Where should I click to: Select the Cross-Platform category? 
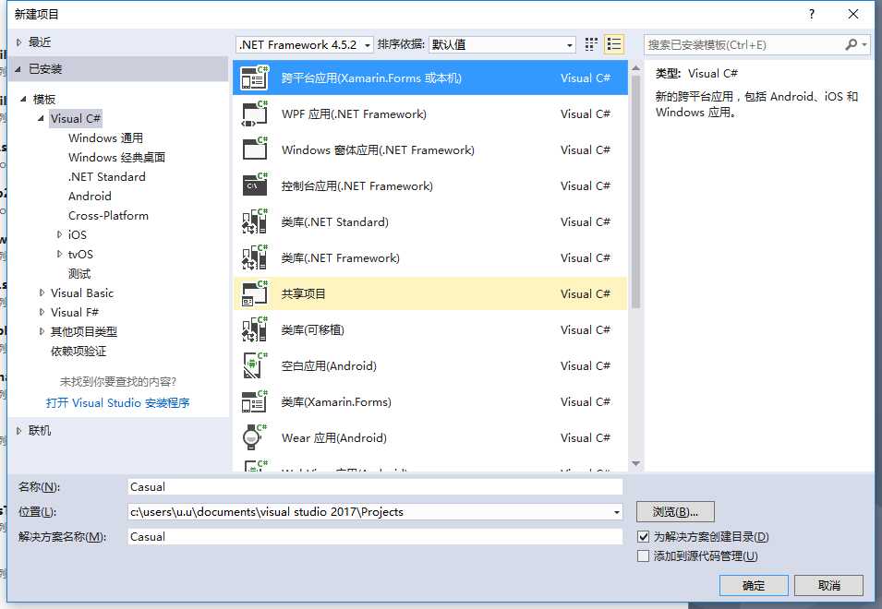(108, 216)
